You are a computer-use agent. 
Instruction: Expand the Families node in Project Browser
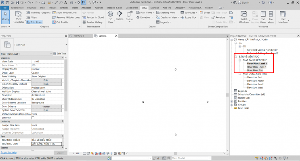coord(231,101)
